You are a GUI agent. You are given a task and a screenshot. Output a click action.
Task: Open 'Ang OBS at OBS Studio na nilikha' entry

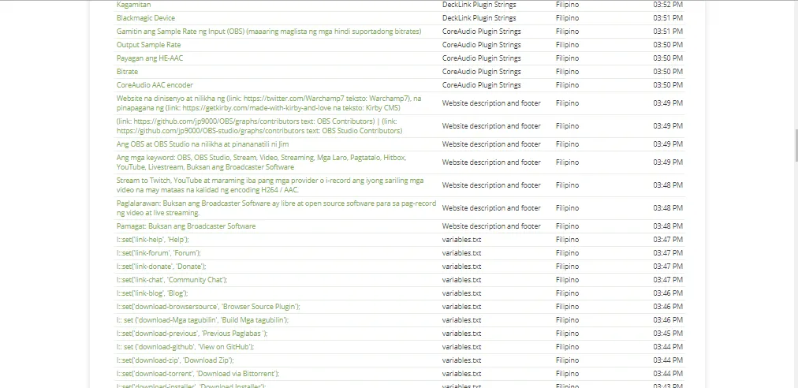(203, 144)
